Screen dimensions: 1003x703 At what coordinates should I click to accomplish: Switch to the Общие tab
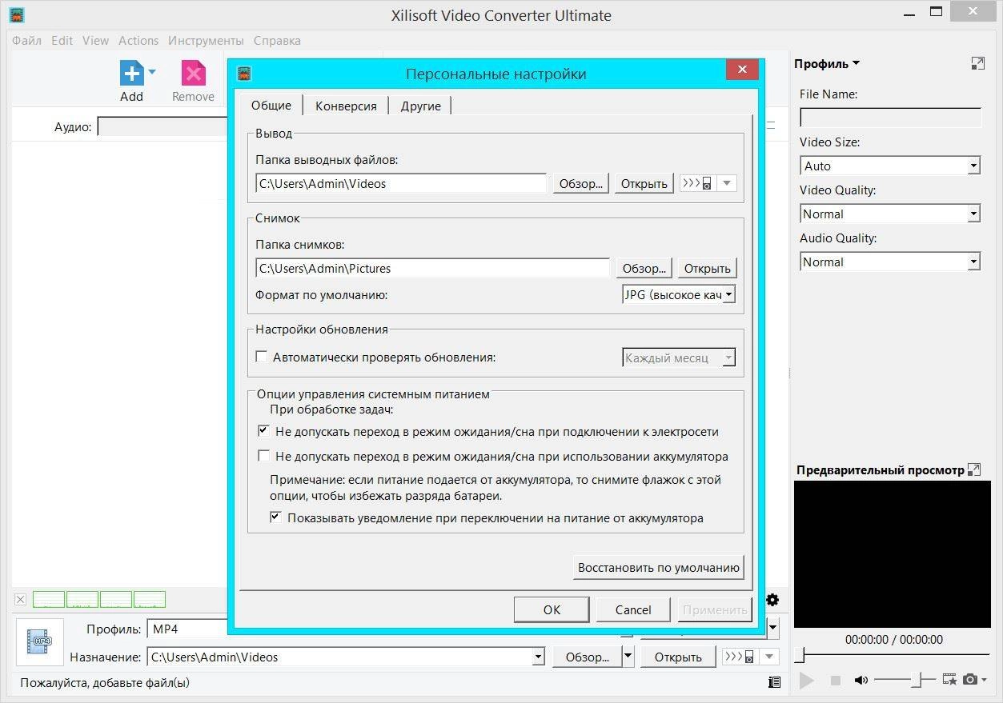pyautogui.click(x=271, y=105)
